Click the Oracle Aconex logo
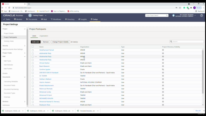206x116 pixels. (x=13, y=15)
